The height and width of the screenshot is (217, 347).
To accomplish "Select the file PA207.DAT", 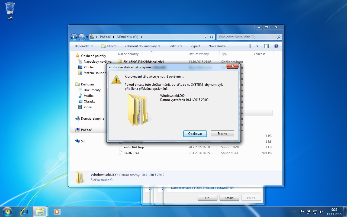I will point(131,153).
